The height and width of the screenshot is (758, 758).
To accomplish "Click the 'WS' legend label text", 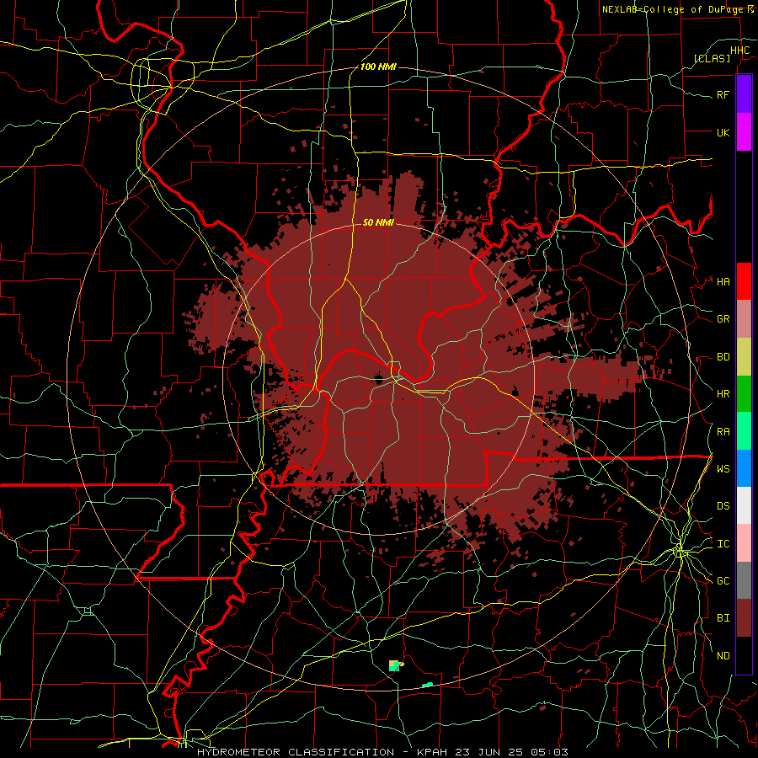I will (x=723, y=469).
